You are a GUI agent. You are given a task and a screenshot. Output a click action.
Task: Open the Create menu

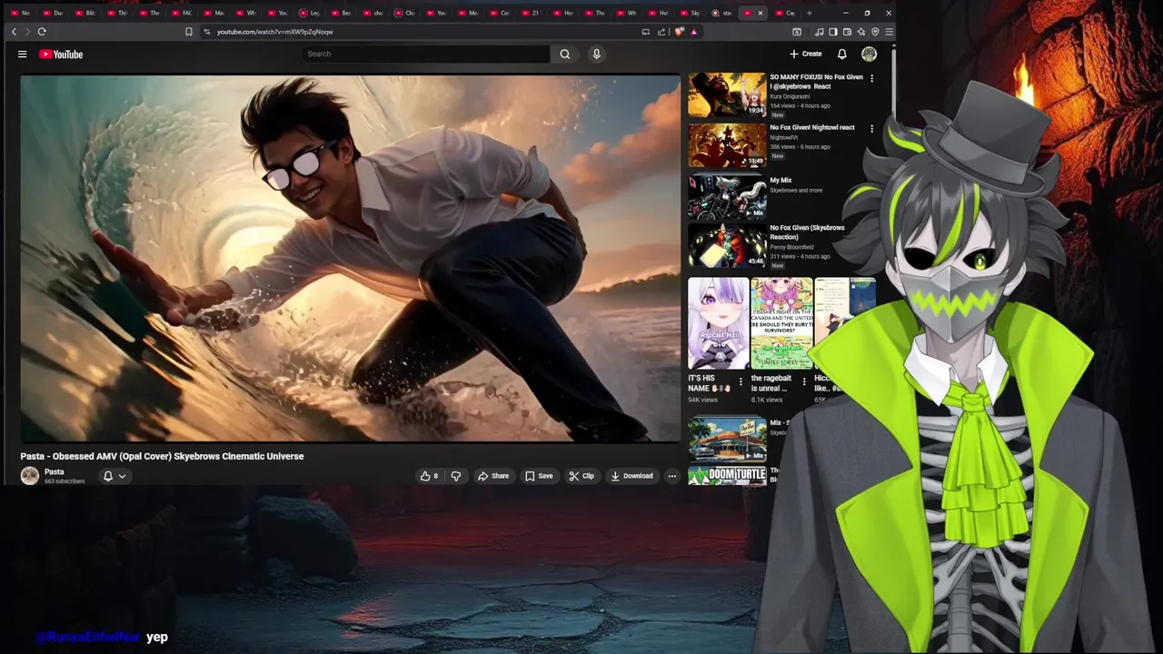pyautogui.click(x=805, y=54)
